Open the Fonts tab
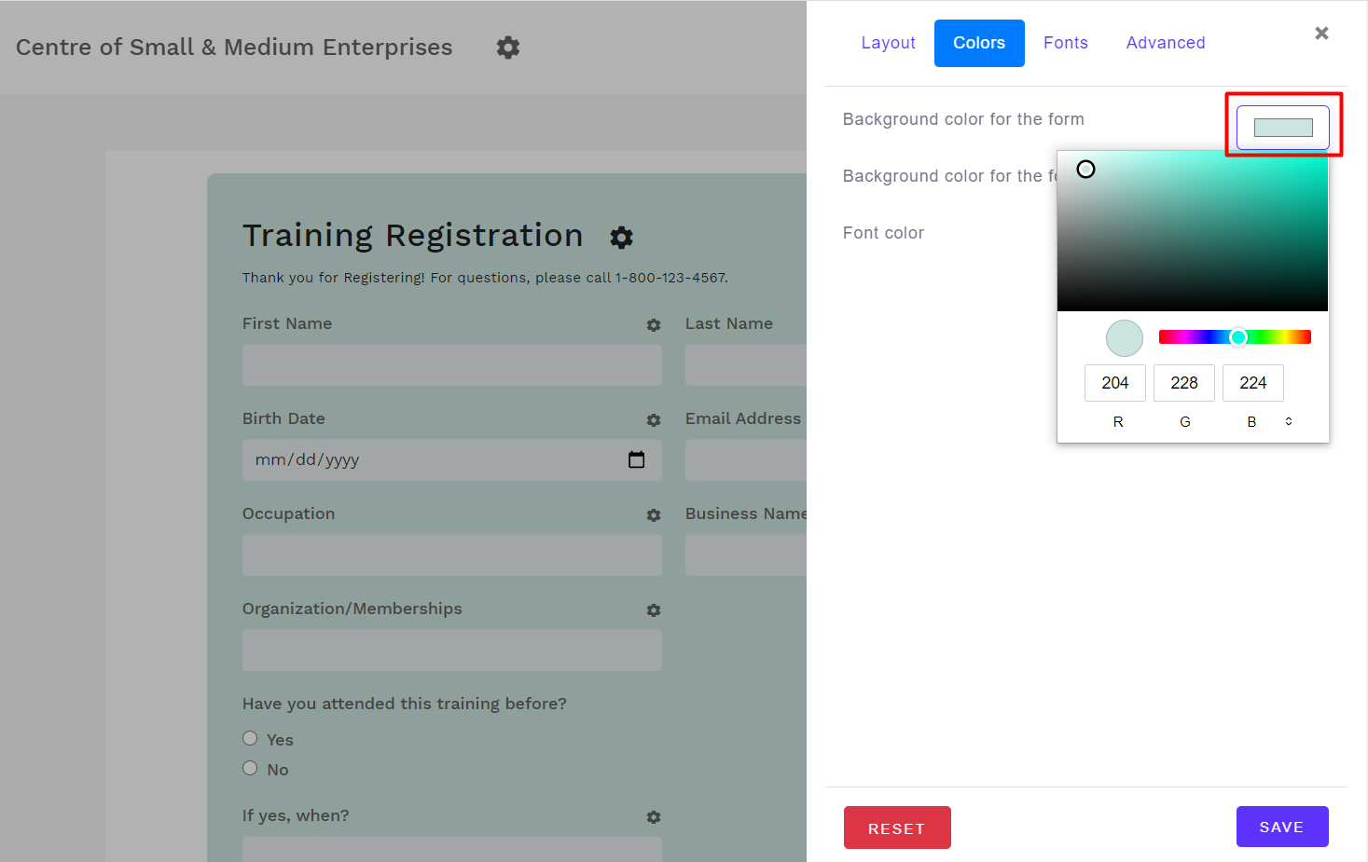 [1065, 43]
